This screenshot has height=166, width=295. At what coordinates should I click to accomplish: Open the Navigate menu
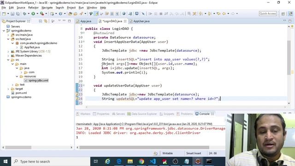click(47, 8)
